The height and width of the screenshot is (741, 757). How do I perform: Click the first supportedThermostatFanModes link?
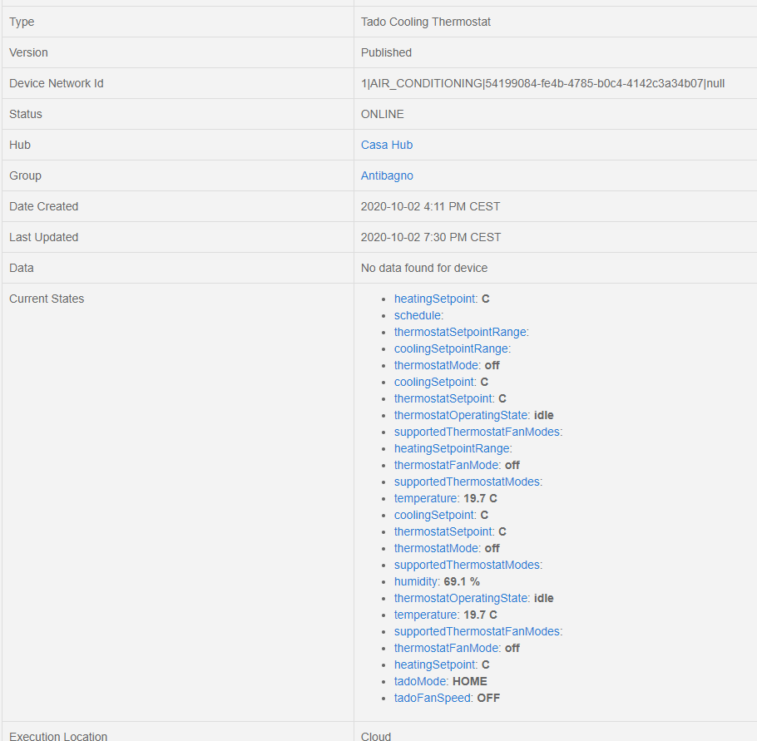pos(477,432)
